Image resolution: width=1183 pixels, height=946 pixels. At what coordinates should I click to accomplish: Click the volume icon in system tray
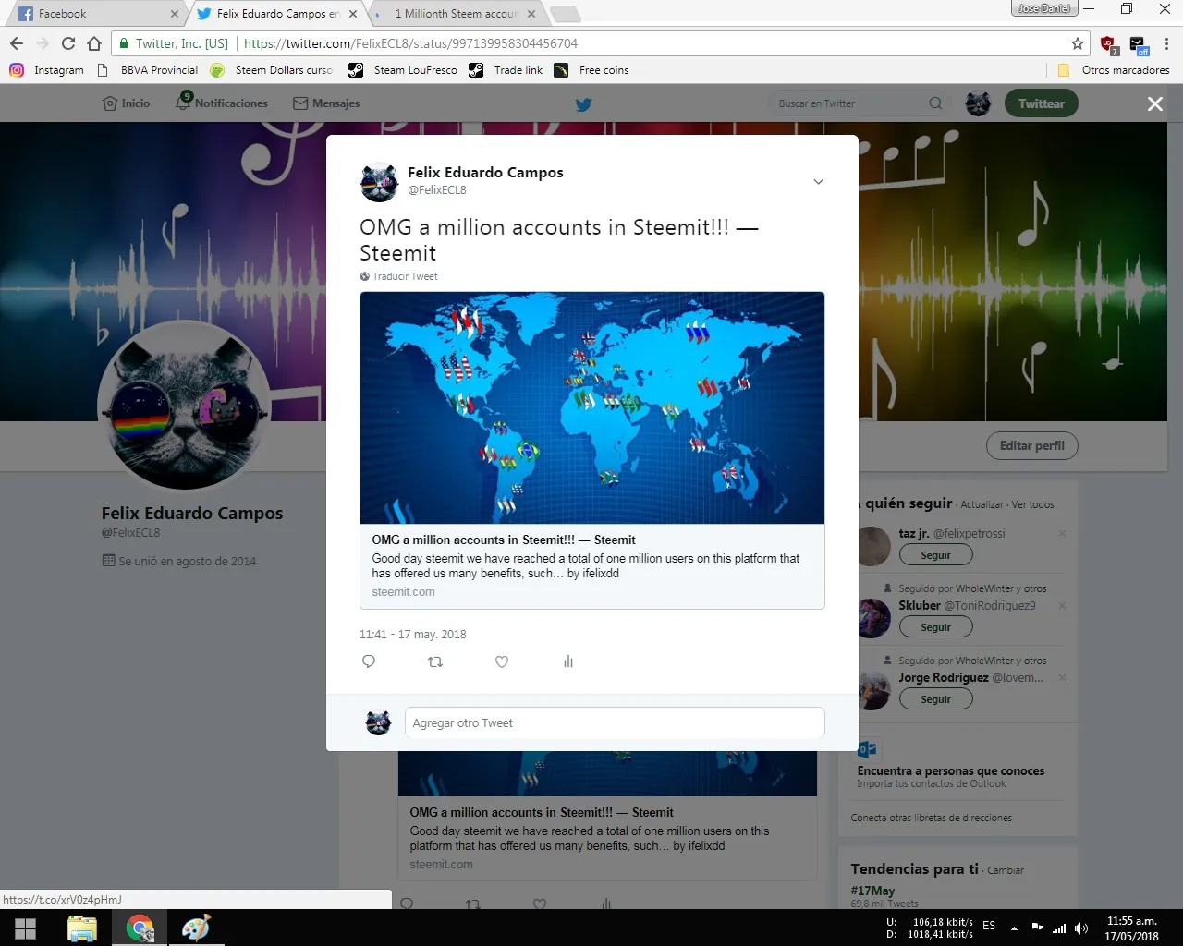tap(1081, 928)
